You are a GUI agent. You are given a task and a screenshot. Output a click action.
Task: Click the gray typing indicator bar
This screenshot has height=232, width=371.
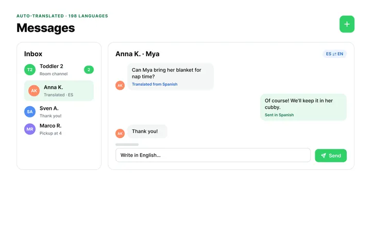coord(127,145)
